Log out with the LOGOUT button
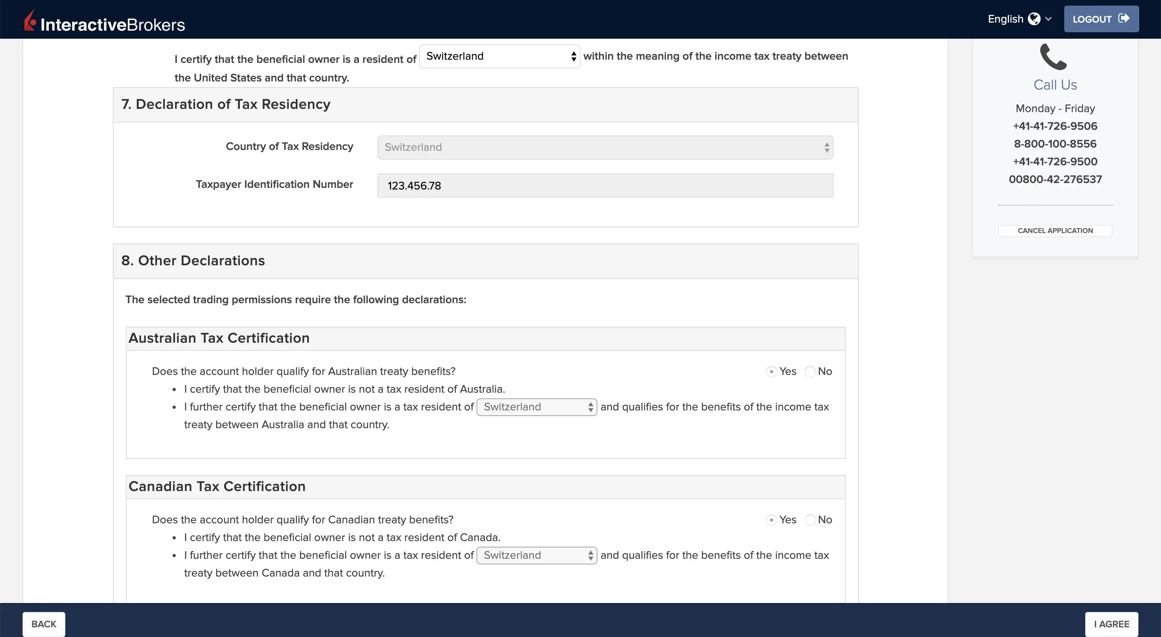Image resolution: width=1161 pixels, height=637 pixels. tap(1101, 19)
